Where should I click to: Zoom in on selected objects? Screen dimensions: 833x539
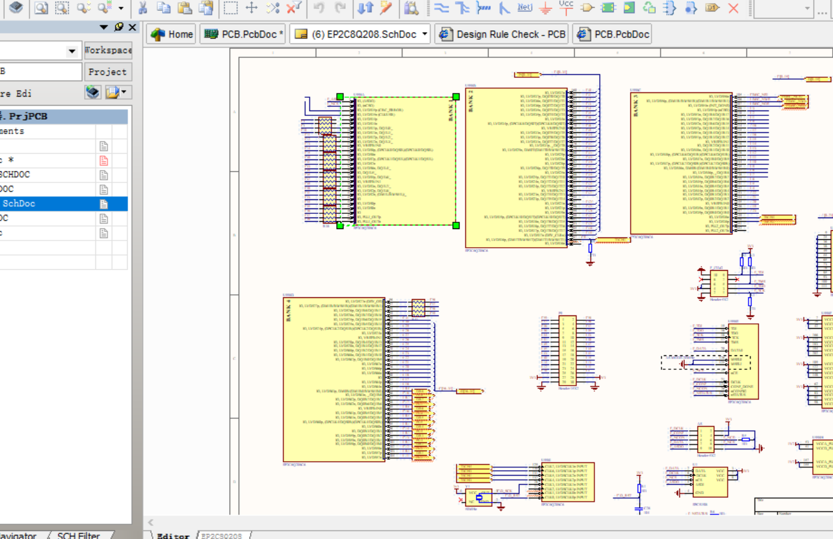click(x=83, y=8)
